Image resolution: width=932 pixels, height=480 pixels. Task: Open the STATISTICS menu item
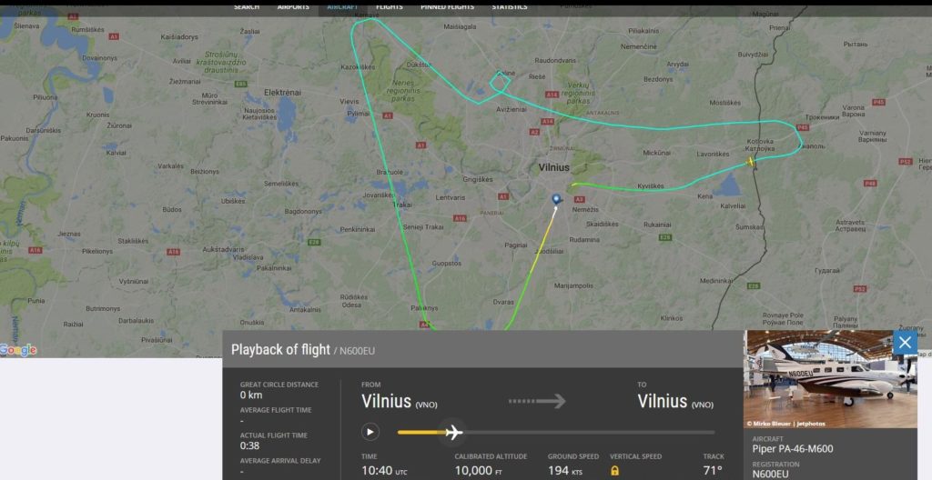tap(510, 7)
